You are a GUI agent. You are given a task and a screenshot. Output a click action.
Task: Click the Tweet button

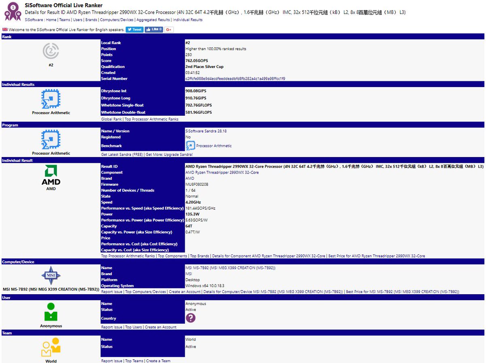(x=134, y=30)
